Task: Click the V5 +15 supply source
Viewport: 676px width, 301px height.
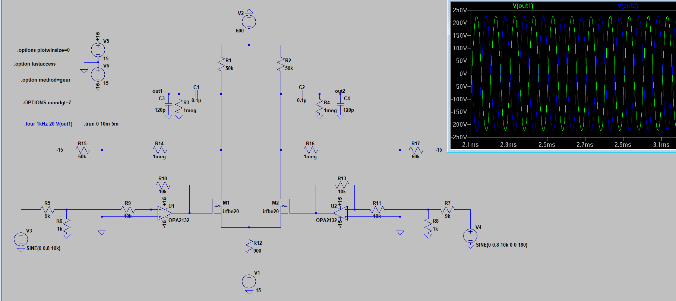Action: 98,50
